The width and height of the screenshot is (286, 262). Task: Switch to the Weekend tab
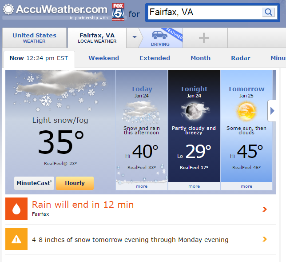104,58
